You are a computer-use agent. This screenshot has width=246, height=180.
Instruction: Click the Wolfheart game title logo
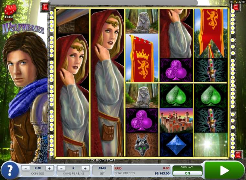(23, 28)
